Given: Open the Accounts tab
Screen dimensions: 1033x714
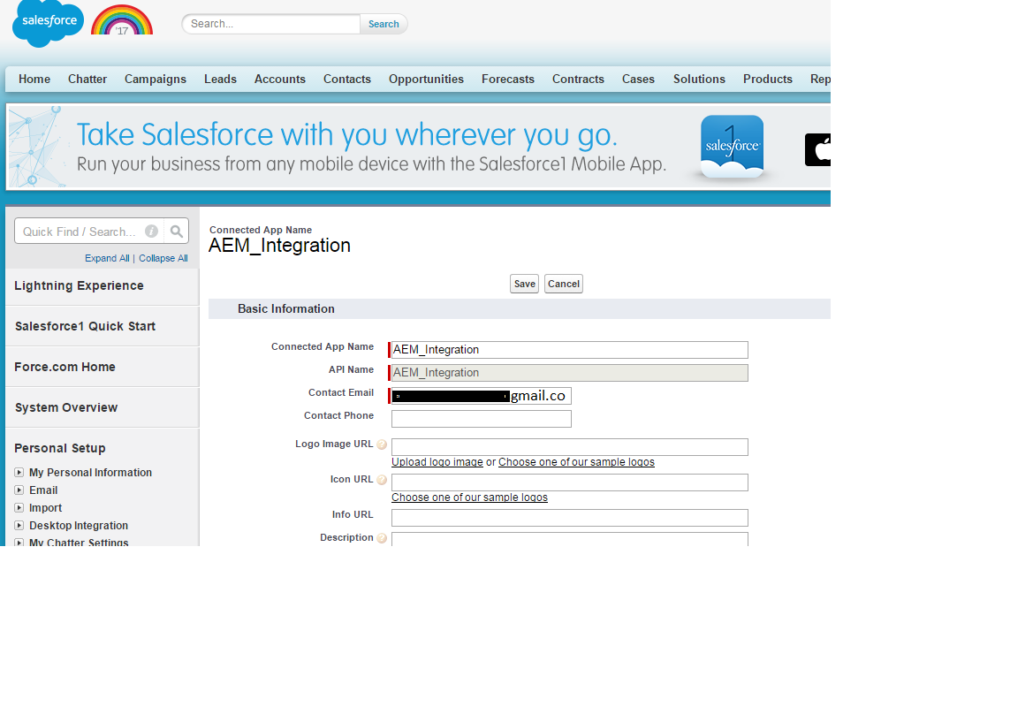Looking at the screenshot, I should click(280, 79).
